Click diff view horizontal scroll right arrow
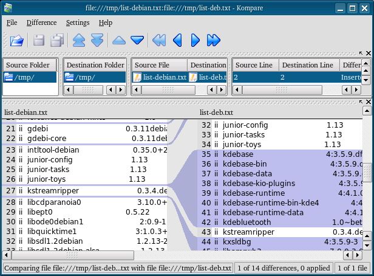Image resolution: width=374 pixels, height=276 pixels. point(357,255)
